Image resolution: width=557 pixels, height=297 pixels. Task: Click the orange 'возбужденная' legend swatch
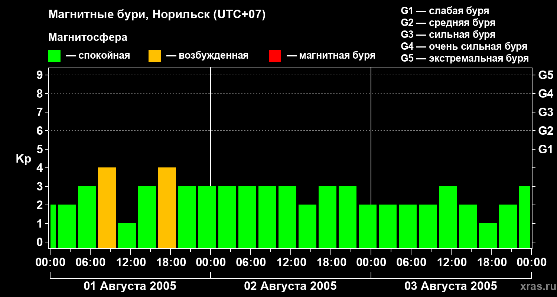154,56
